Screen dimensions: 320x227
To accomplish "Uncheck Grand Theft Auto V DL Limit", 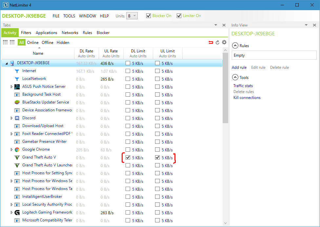I will click(128, 158).
